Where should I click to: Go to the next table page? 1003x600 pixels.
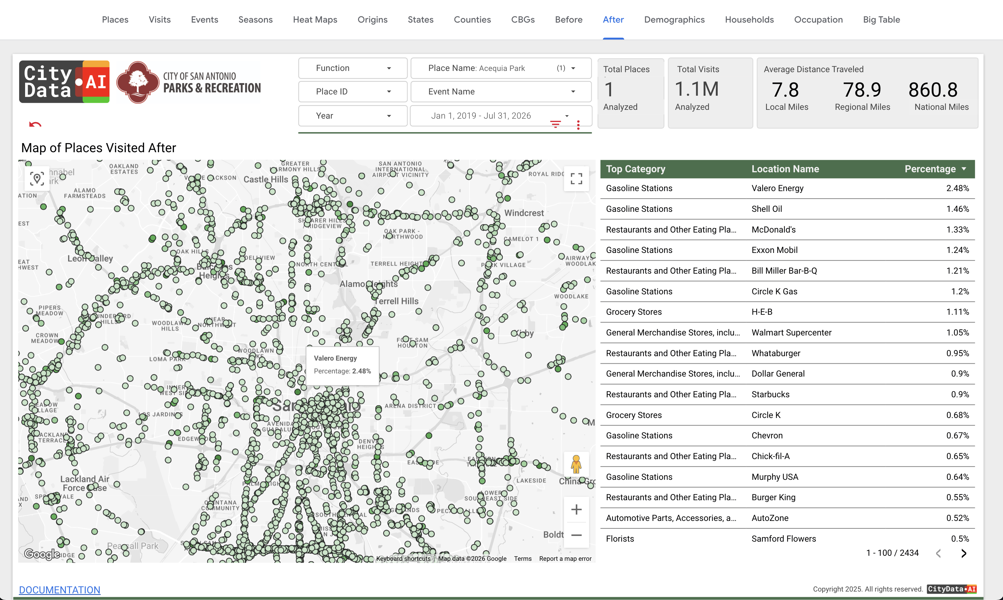964,553
